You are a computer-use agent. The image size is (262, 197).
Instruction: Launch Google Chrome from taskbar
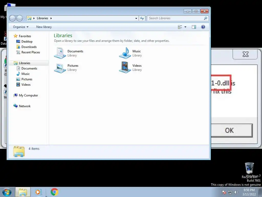point(54,192)
